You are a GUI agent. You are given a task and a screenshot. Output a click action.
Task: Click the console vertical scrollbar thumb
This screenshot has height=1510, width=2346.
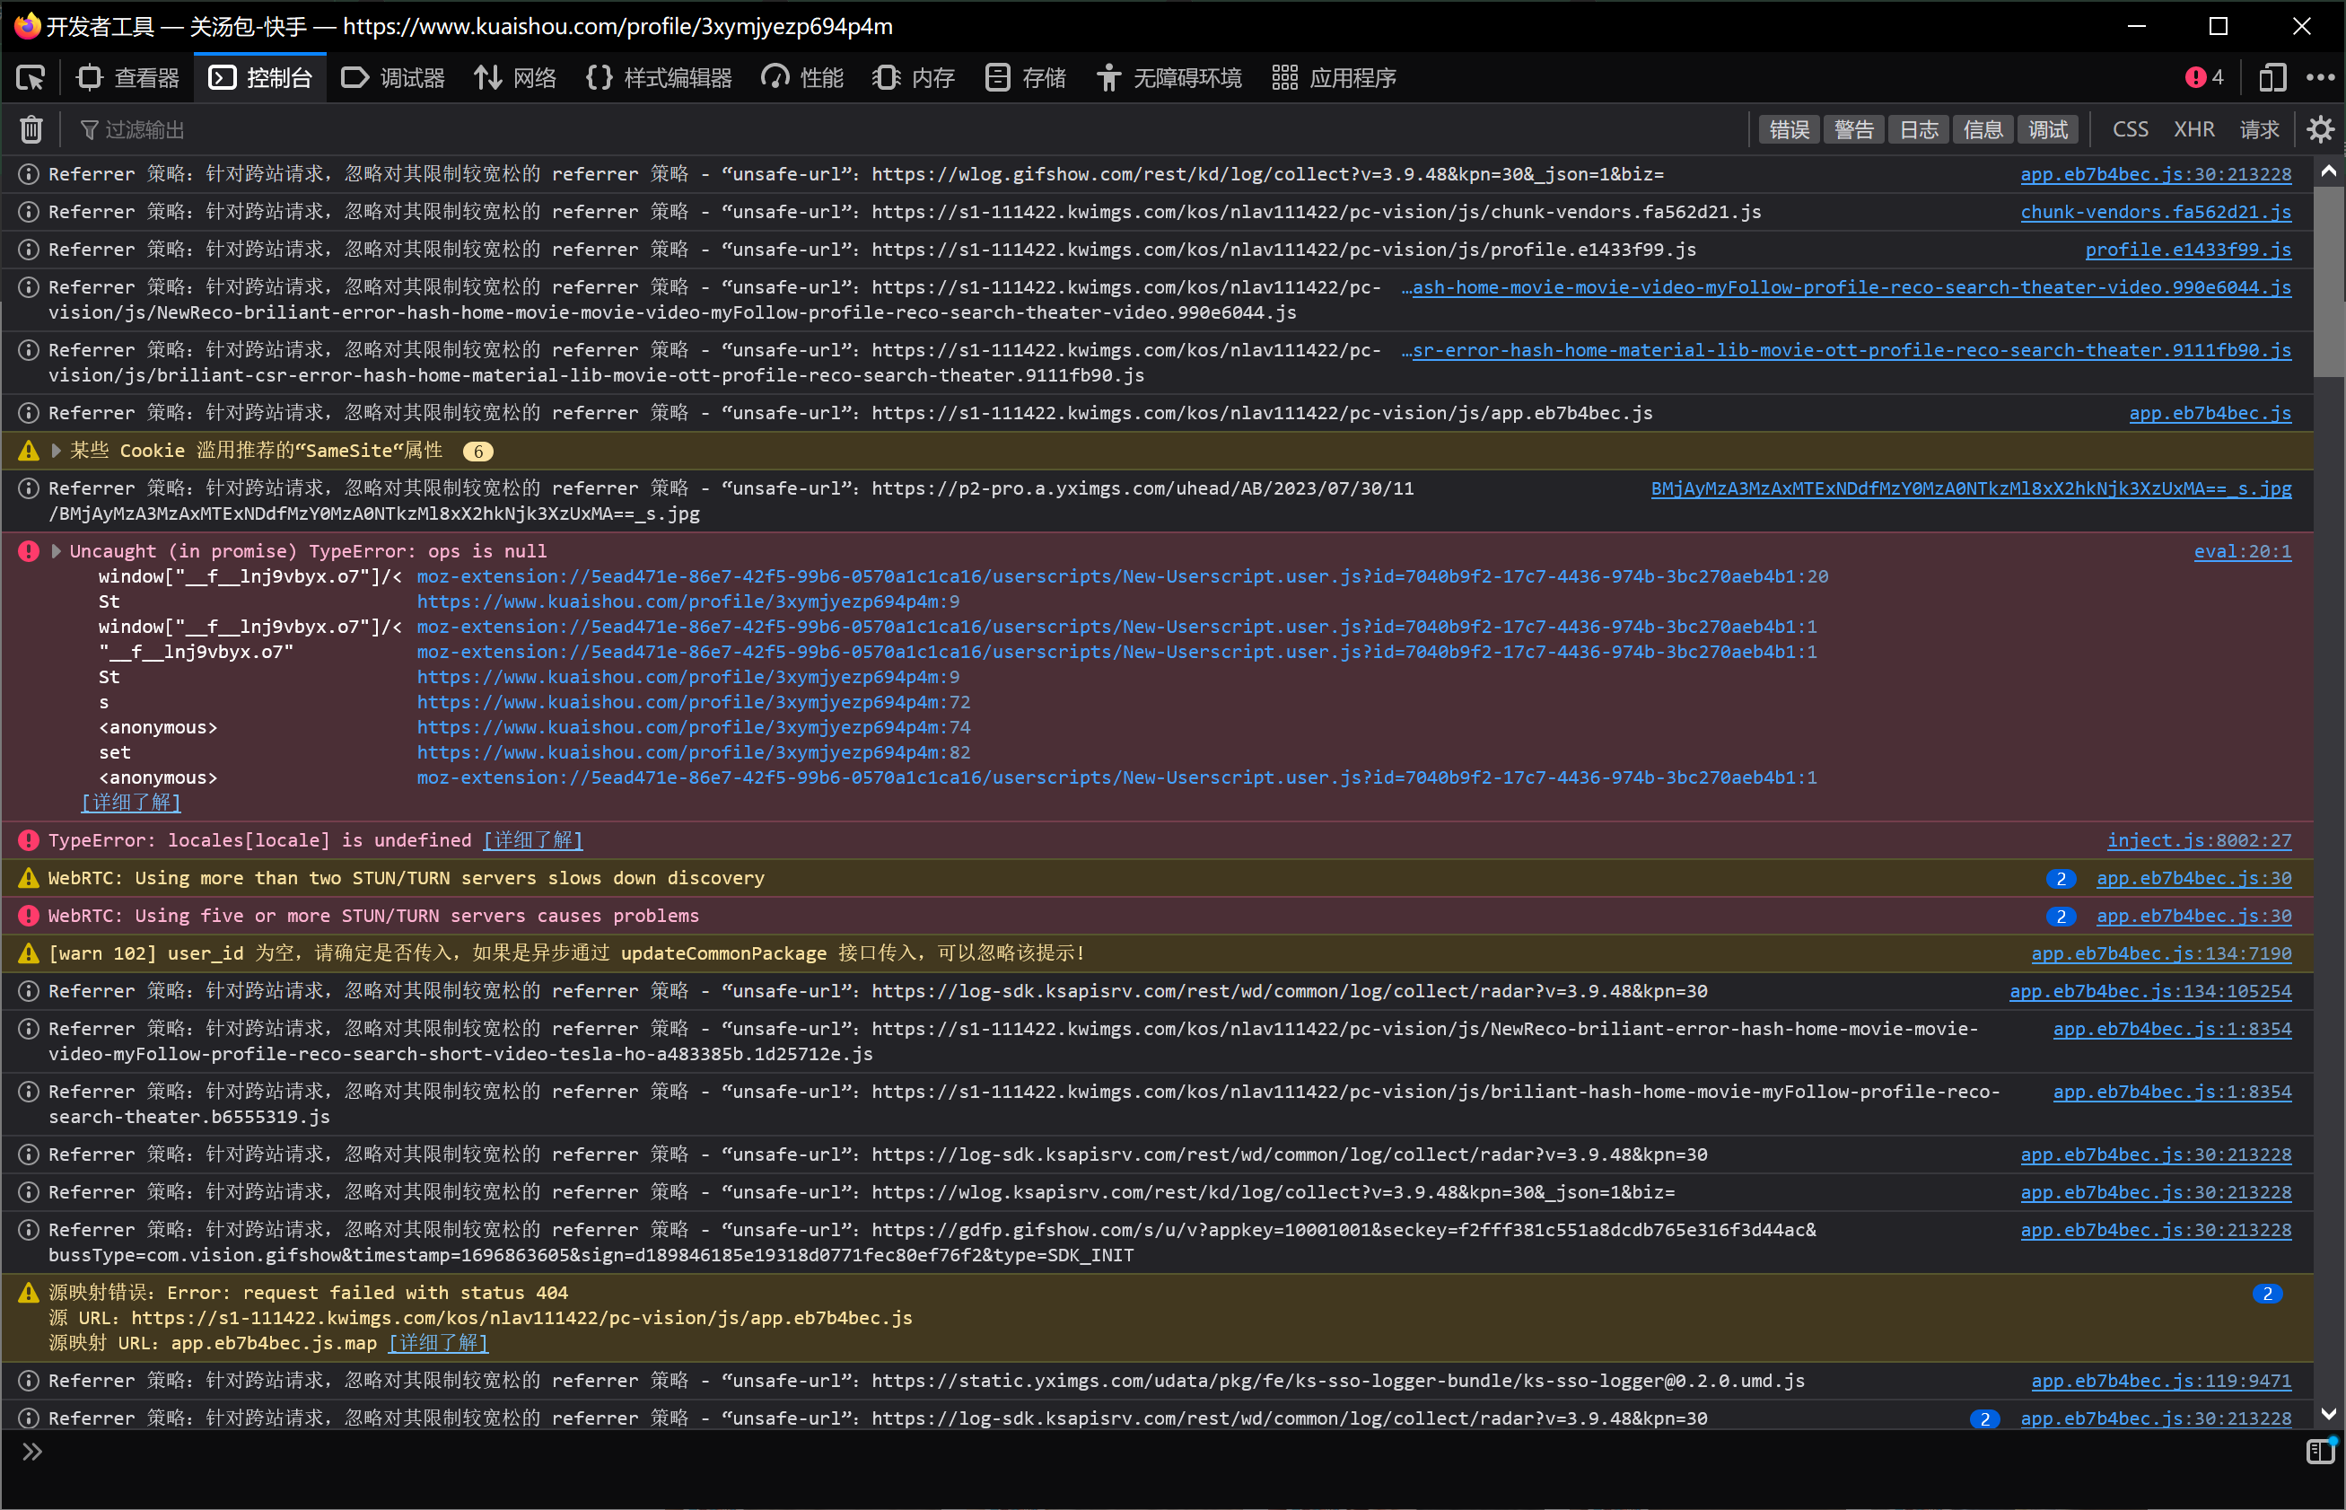(x=2329, y=279)
